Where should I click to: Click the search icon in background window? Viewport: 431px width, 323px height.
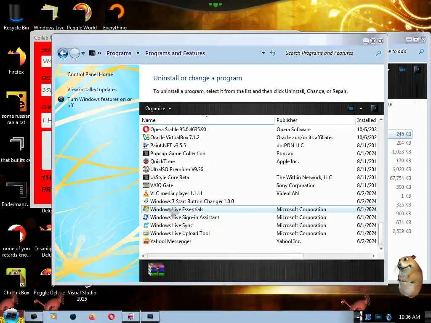[421, 51]
